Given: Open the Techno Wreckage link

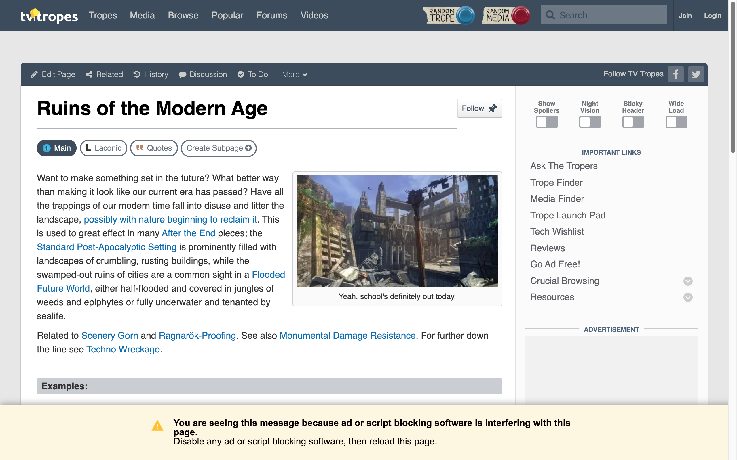Looking at the screenshot, I should click(123, 349).
